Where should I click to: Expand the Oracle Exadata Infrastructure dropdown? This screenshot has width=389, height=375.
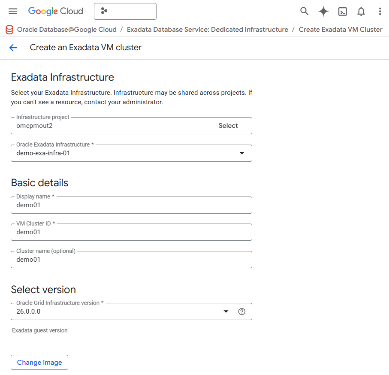pyautogui.click(x=241, y=153)
